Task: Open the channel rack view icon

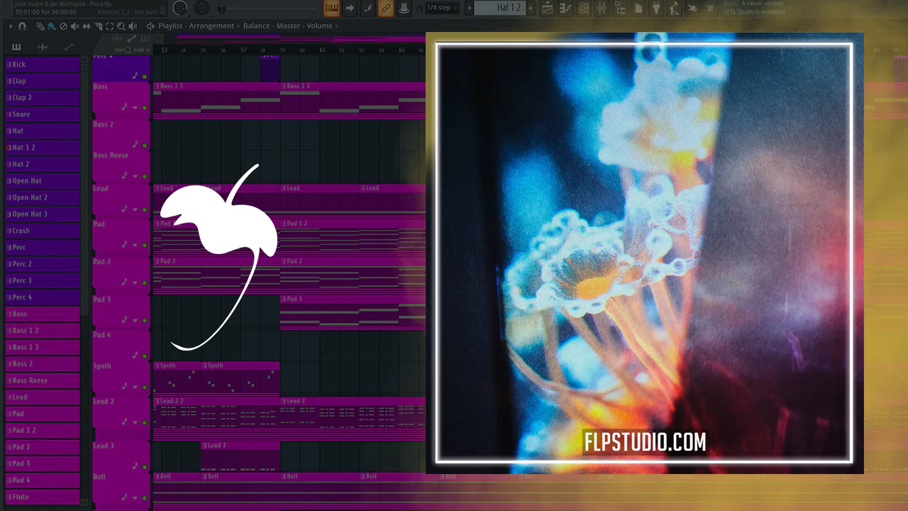Action: click(584, 8)
